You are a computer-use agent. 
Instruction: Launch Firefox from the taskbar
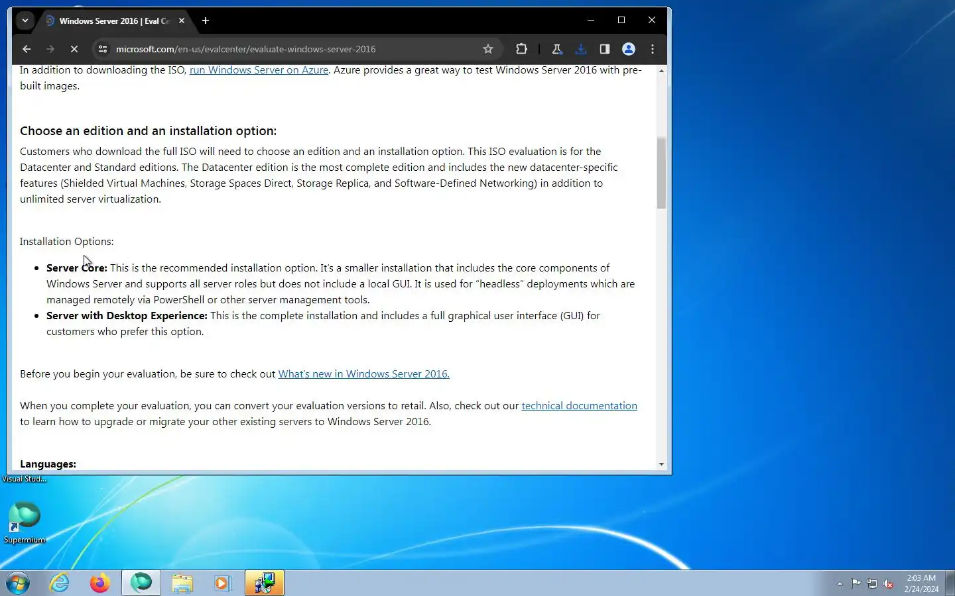(100, 583)
